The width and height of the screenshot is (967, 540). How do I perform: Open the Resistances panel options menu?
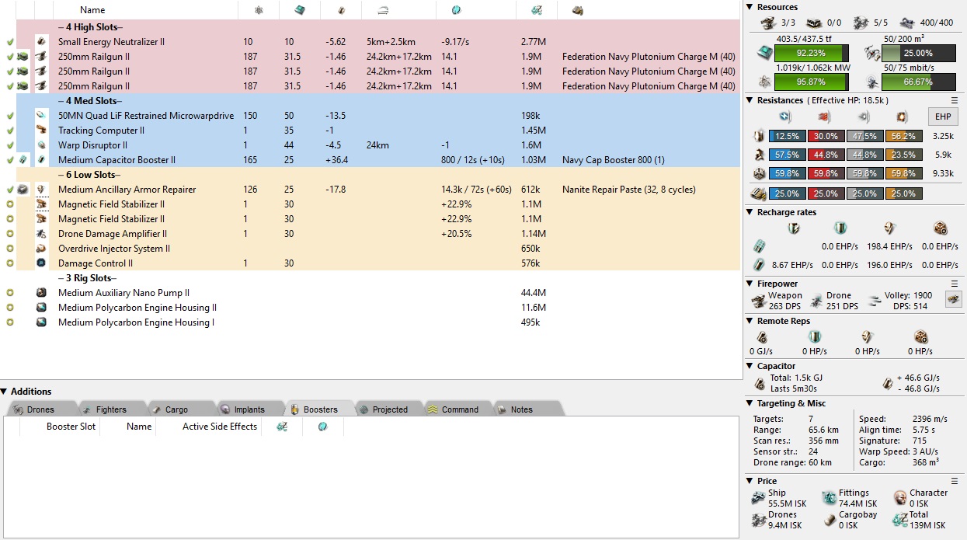tap(955, 101)
